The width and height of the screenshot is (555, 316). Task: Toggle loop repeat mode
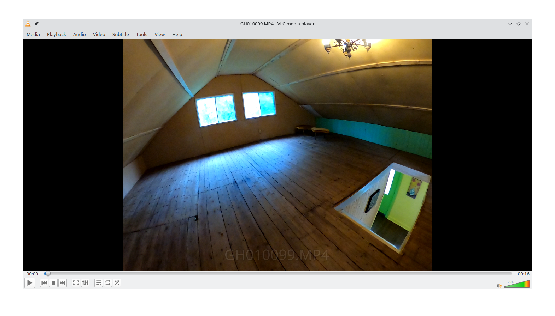click(x=108, y=283)
